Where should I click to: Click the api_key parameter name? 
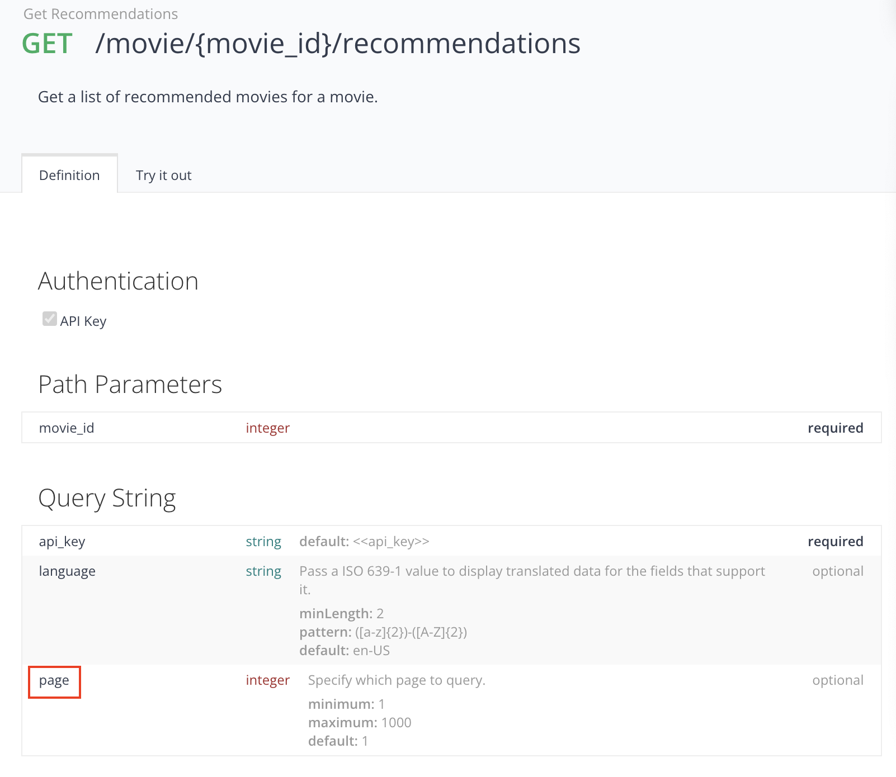(62, 542)
